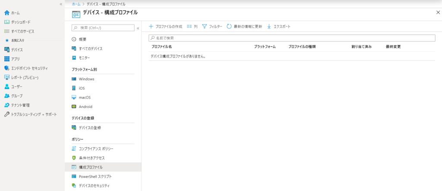Click プロファイルの作成 (Create profile) button

(165, 26)
